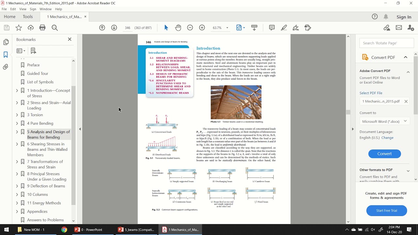Click the scrolling mode keyboard icon
The width and height of the screenshot is (418, 235).
254,28
